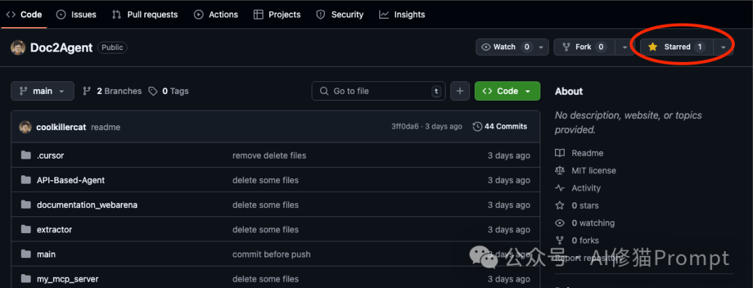Open the Pull requests tab

point(144,15)
